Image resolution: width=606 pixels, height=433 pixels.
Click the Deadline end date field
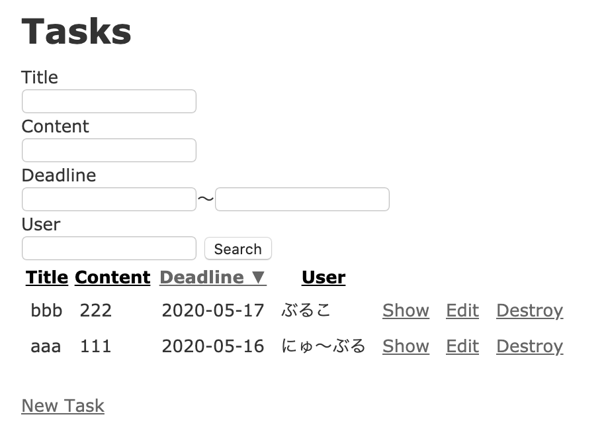pyautogui.click(x=302, y=199)
